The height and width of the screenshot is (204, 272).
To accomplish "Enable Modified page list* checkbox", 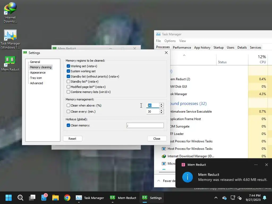I will click(68, 87).
